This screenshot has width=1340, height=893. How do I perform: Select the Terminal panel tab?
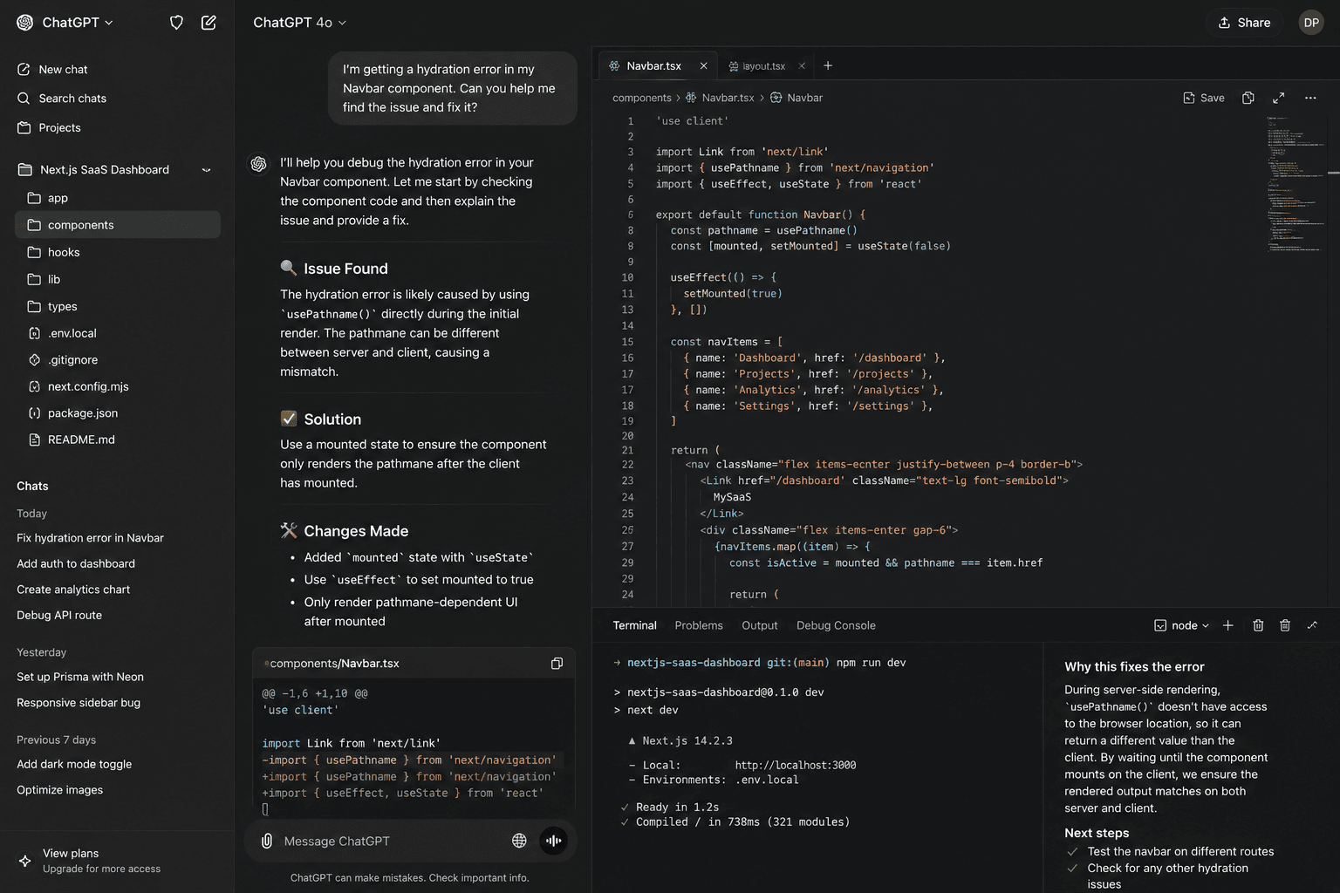[634, 625]
